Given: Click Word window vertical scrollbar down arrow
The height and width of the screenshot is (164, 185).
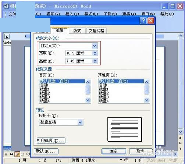Looking at the screenshot, I should (181, 132).
